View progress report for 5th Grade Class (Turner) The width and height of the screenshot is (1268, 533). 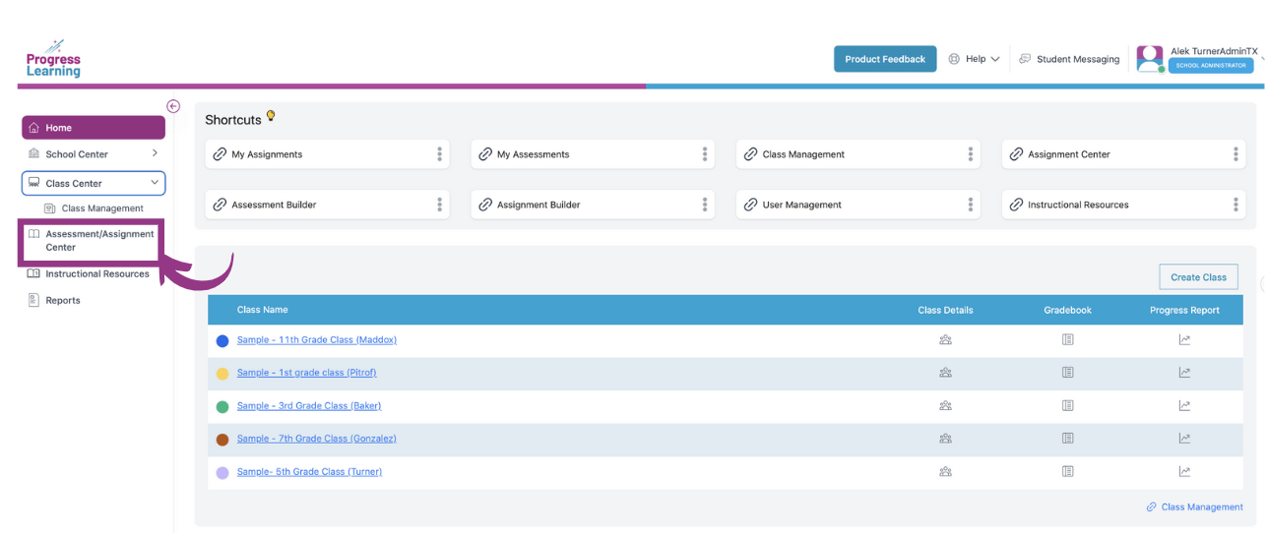pos(1184,472)
